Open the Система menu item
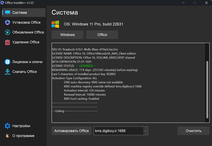Image resolution: width=212 pixels, height=146 pixels. pyautogui.click(x=24, y=13)
